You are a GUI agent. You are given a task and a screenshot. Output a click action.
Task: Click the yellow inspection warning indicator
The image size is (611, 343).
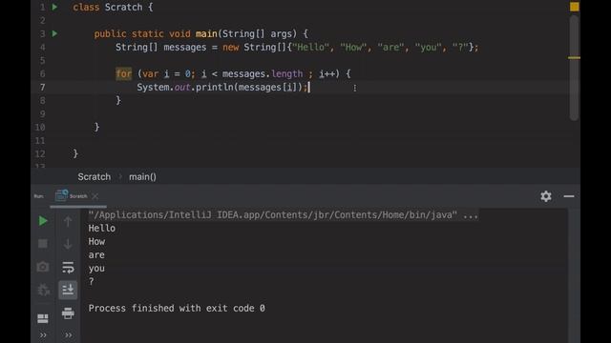point(575,7)
